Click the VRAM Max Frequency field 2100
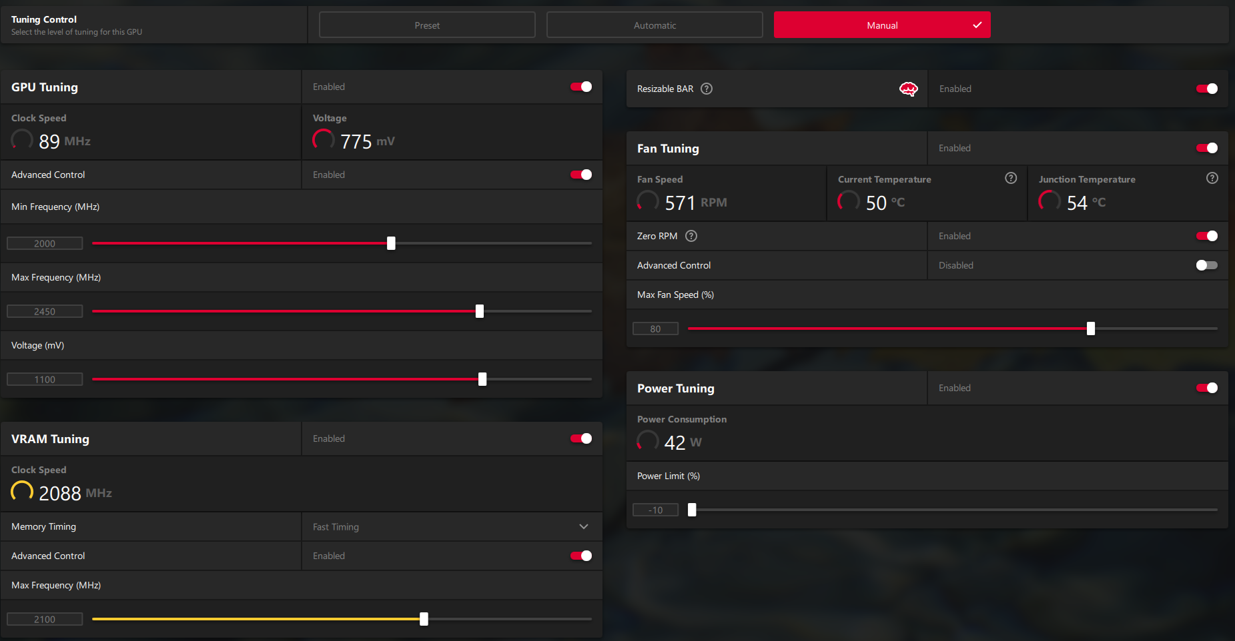Screen dimensions: 1235x641 pos(45,619)
